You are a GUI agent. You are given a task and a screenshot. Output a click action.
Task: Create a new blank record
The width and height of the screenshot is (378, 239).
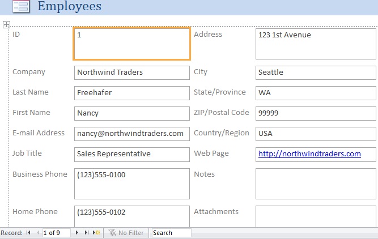96,233
